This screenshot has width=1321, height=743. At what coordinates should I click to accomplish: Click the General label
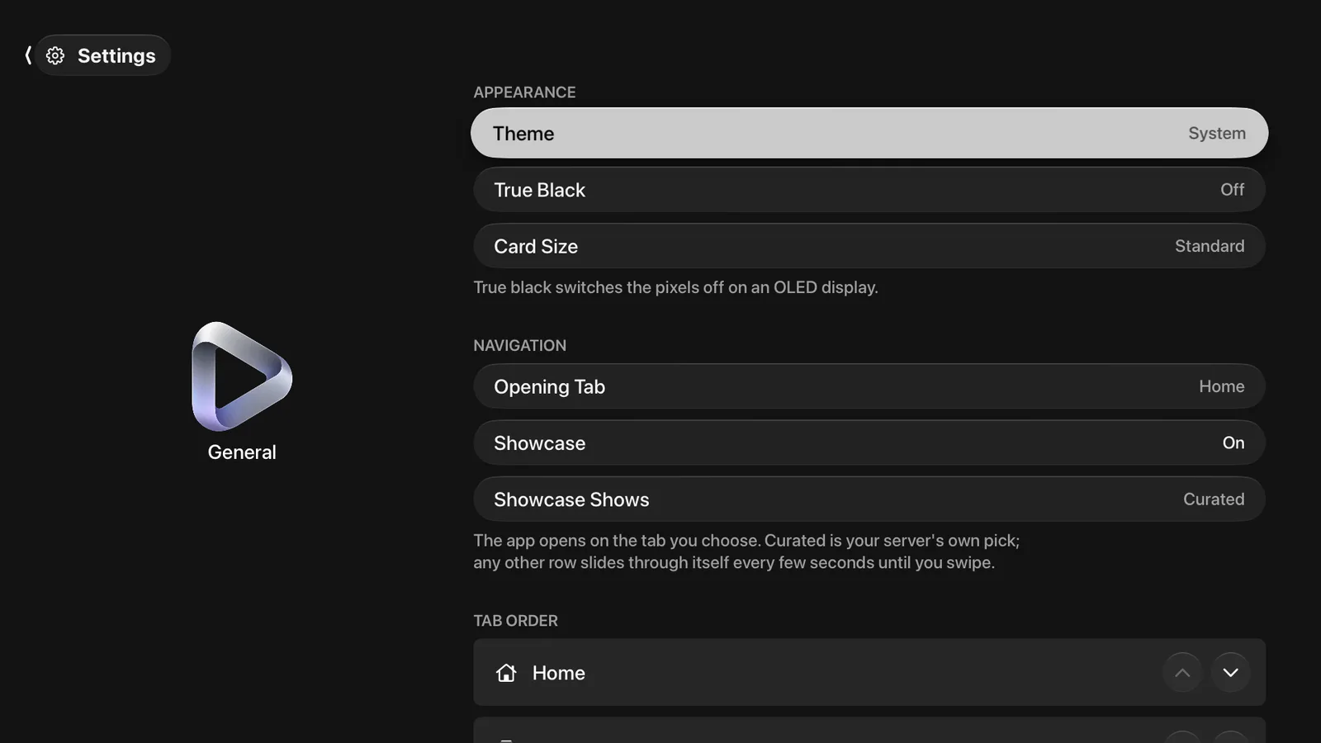click(x=242, y=452)
